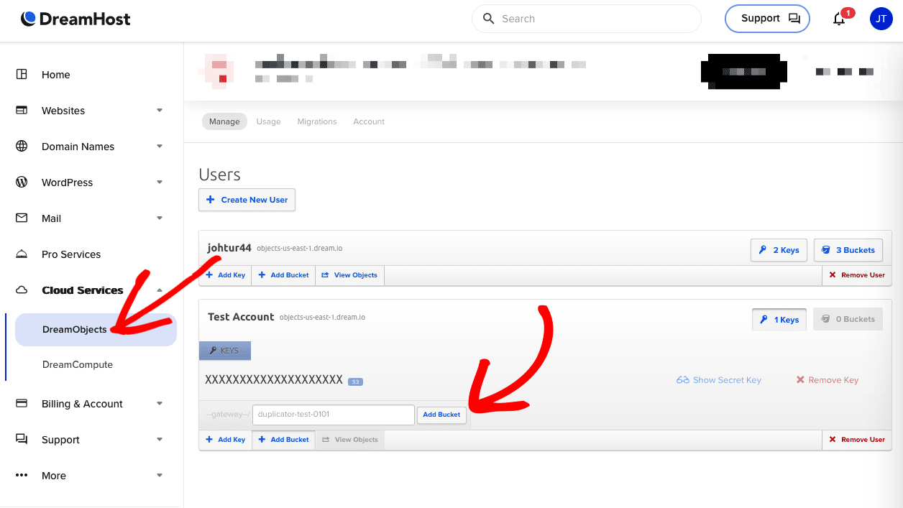Focus the top Search field
This screenshot has width=903, height=508.
click(586, 19)
